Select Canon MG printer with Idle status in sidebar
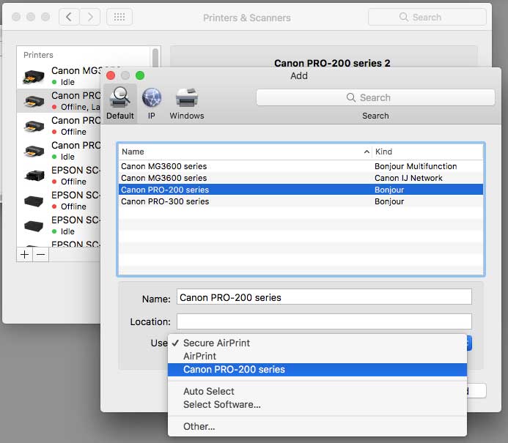508x443 pixels. tap(59, 76)
